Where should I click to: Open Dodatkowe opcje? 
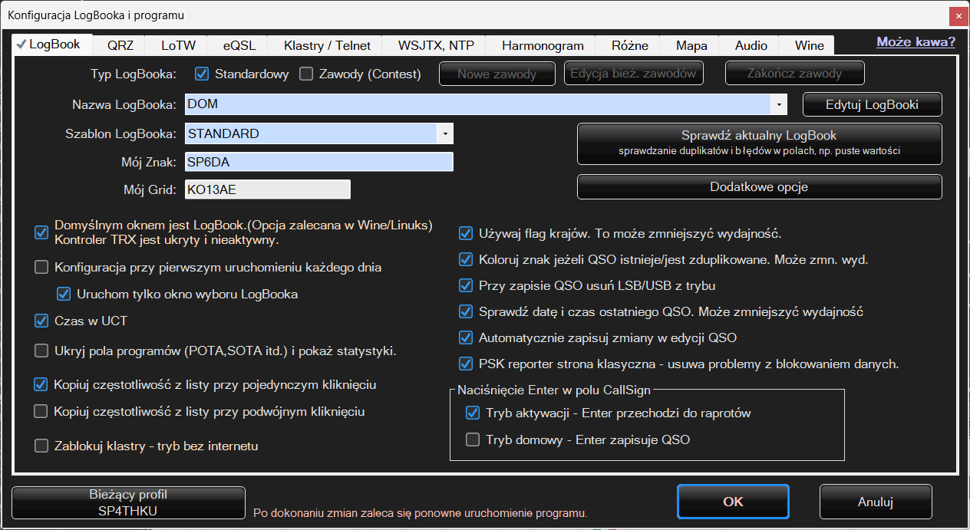(x=759, y=186)
